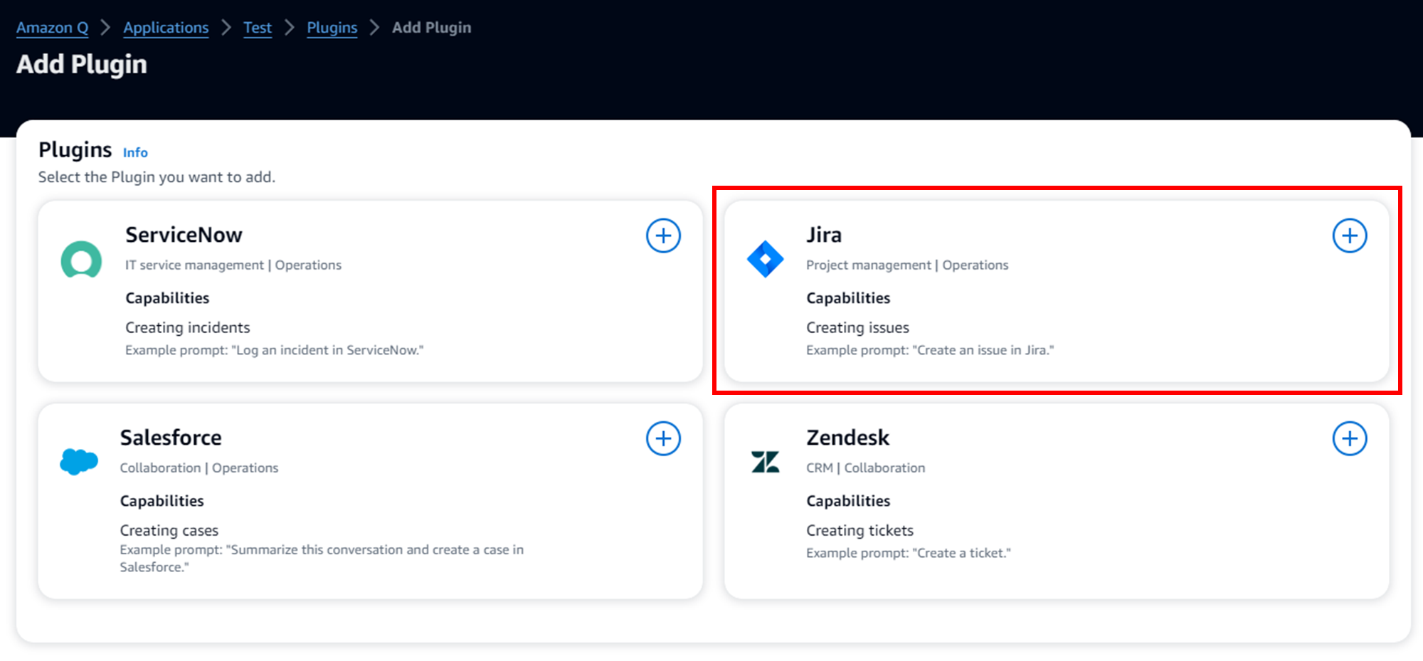Click the Jira diamond logo icon
This screenshot has height=661, width=1423.
tap(766, 259)
